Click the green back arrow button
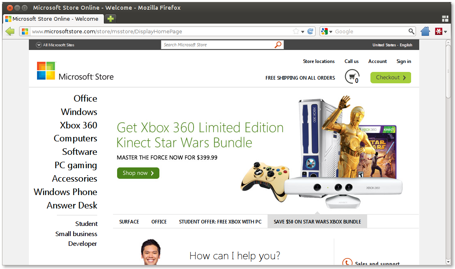This screenshot has height=269, width=455. coord(10,31)
